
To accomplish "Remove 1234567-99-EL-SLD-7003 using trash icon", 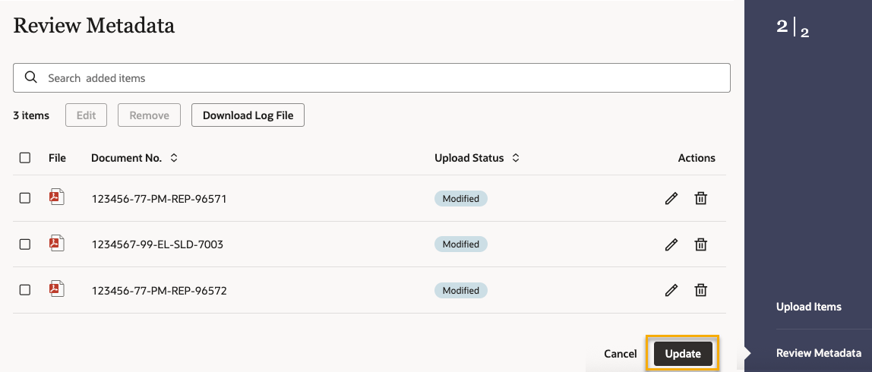I will pyautogui.click(x=701, y=244).
